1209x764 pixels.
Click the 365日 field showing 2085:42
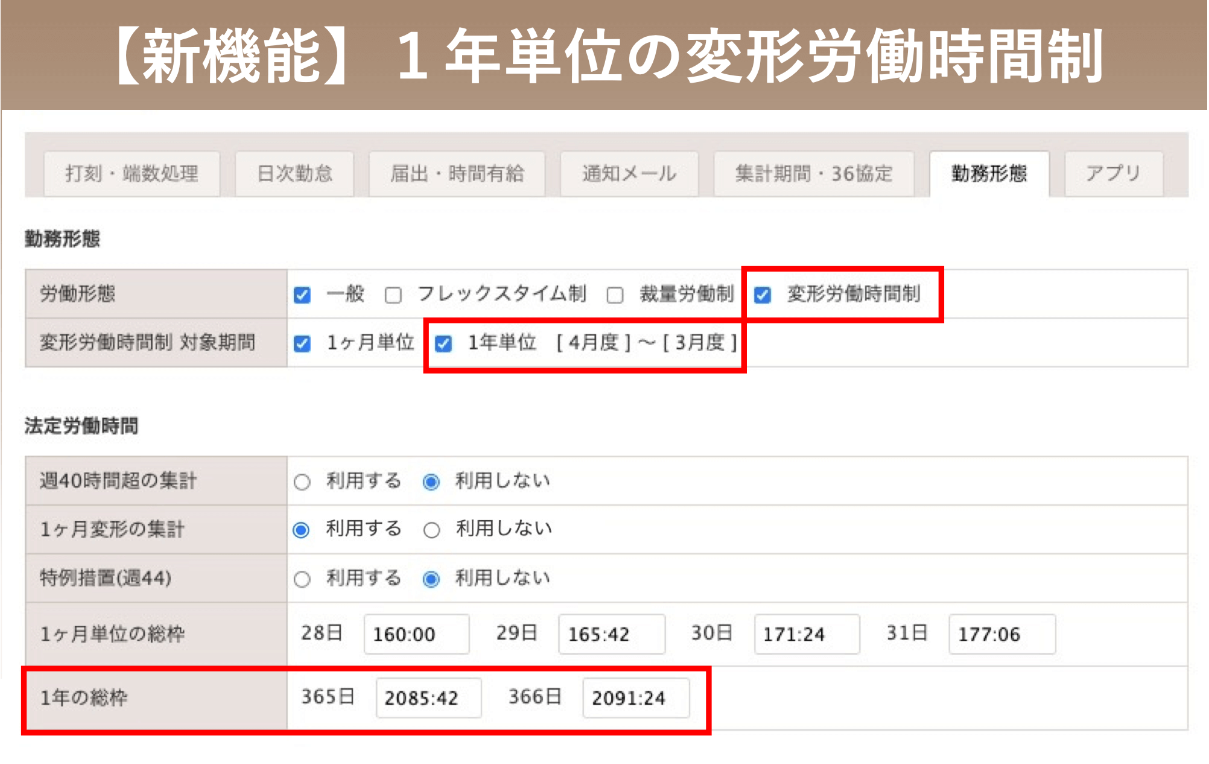pos(428,698)
